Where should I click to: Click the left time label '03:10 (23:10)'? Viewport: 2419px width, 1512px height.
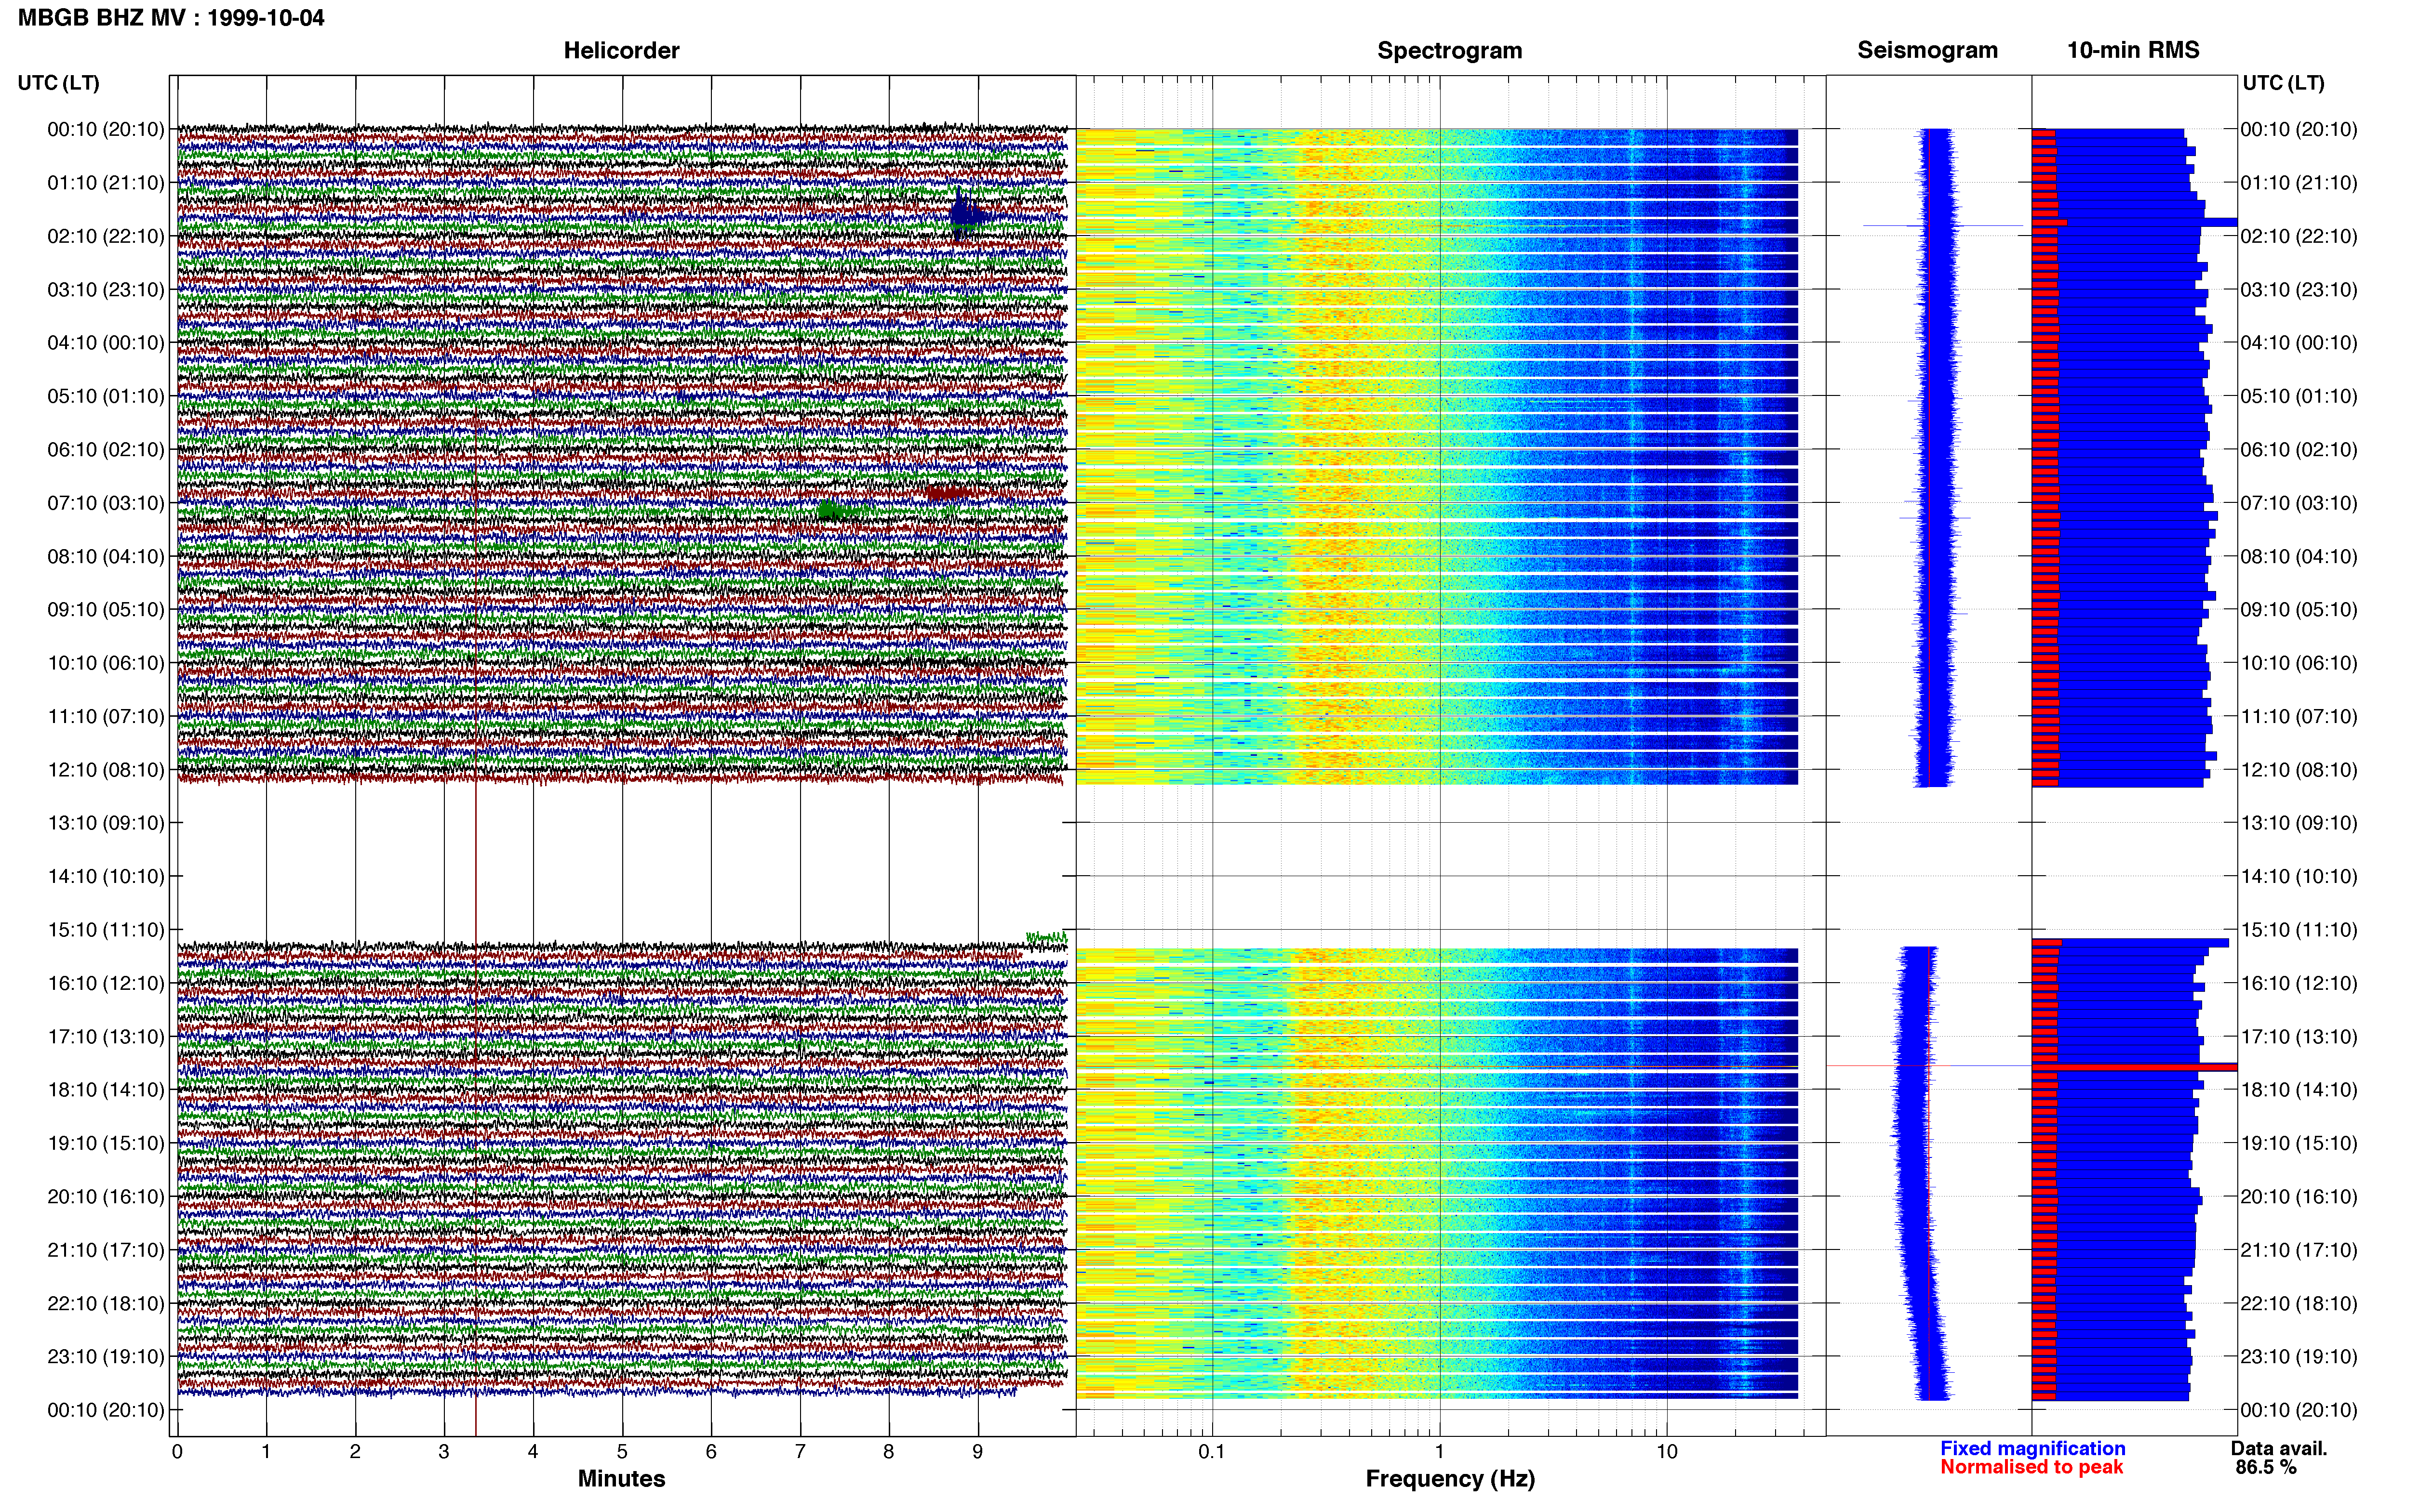[106, 289]
